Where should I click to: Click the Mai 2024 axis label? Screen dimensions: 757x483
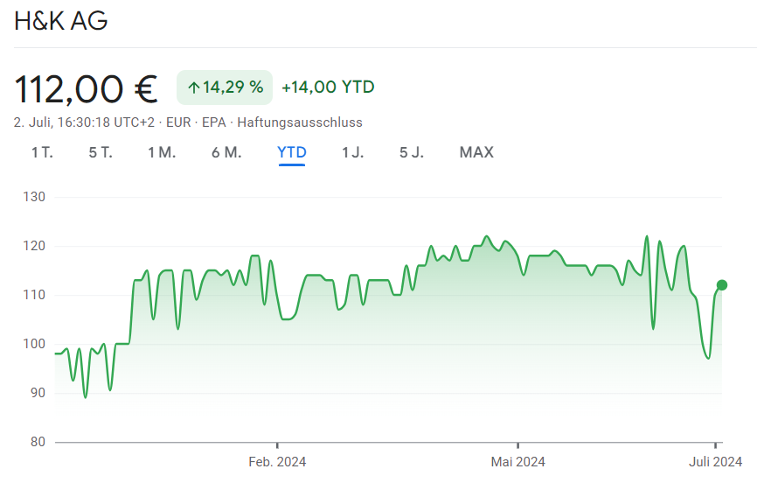[518, 462]
